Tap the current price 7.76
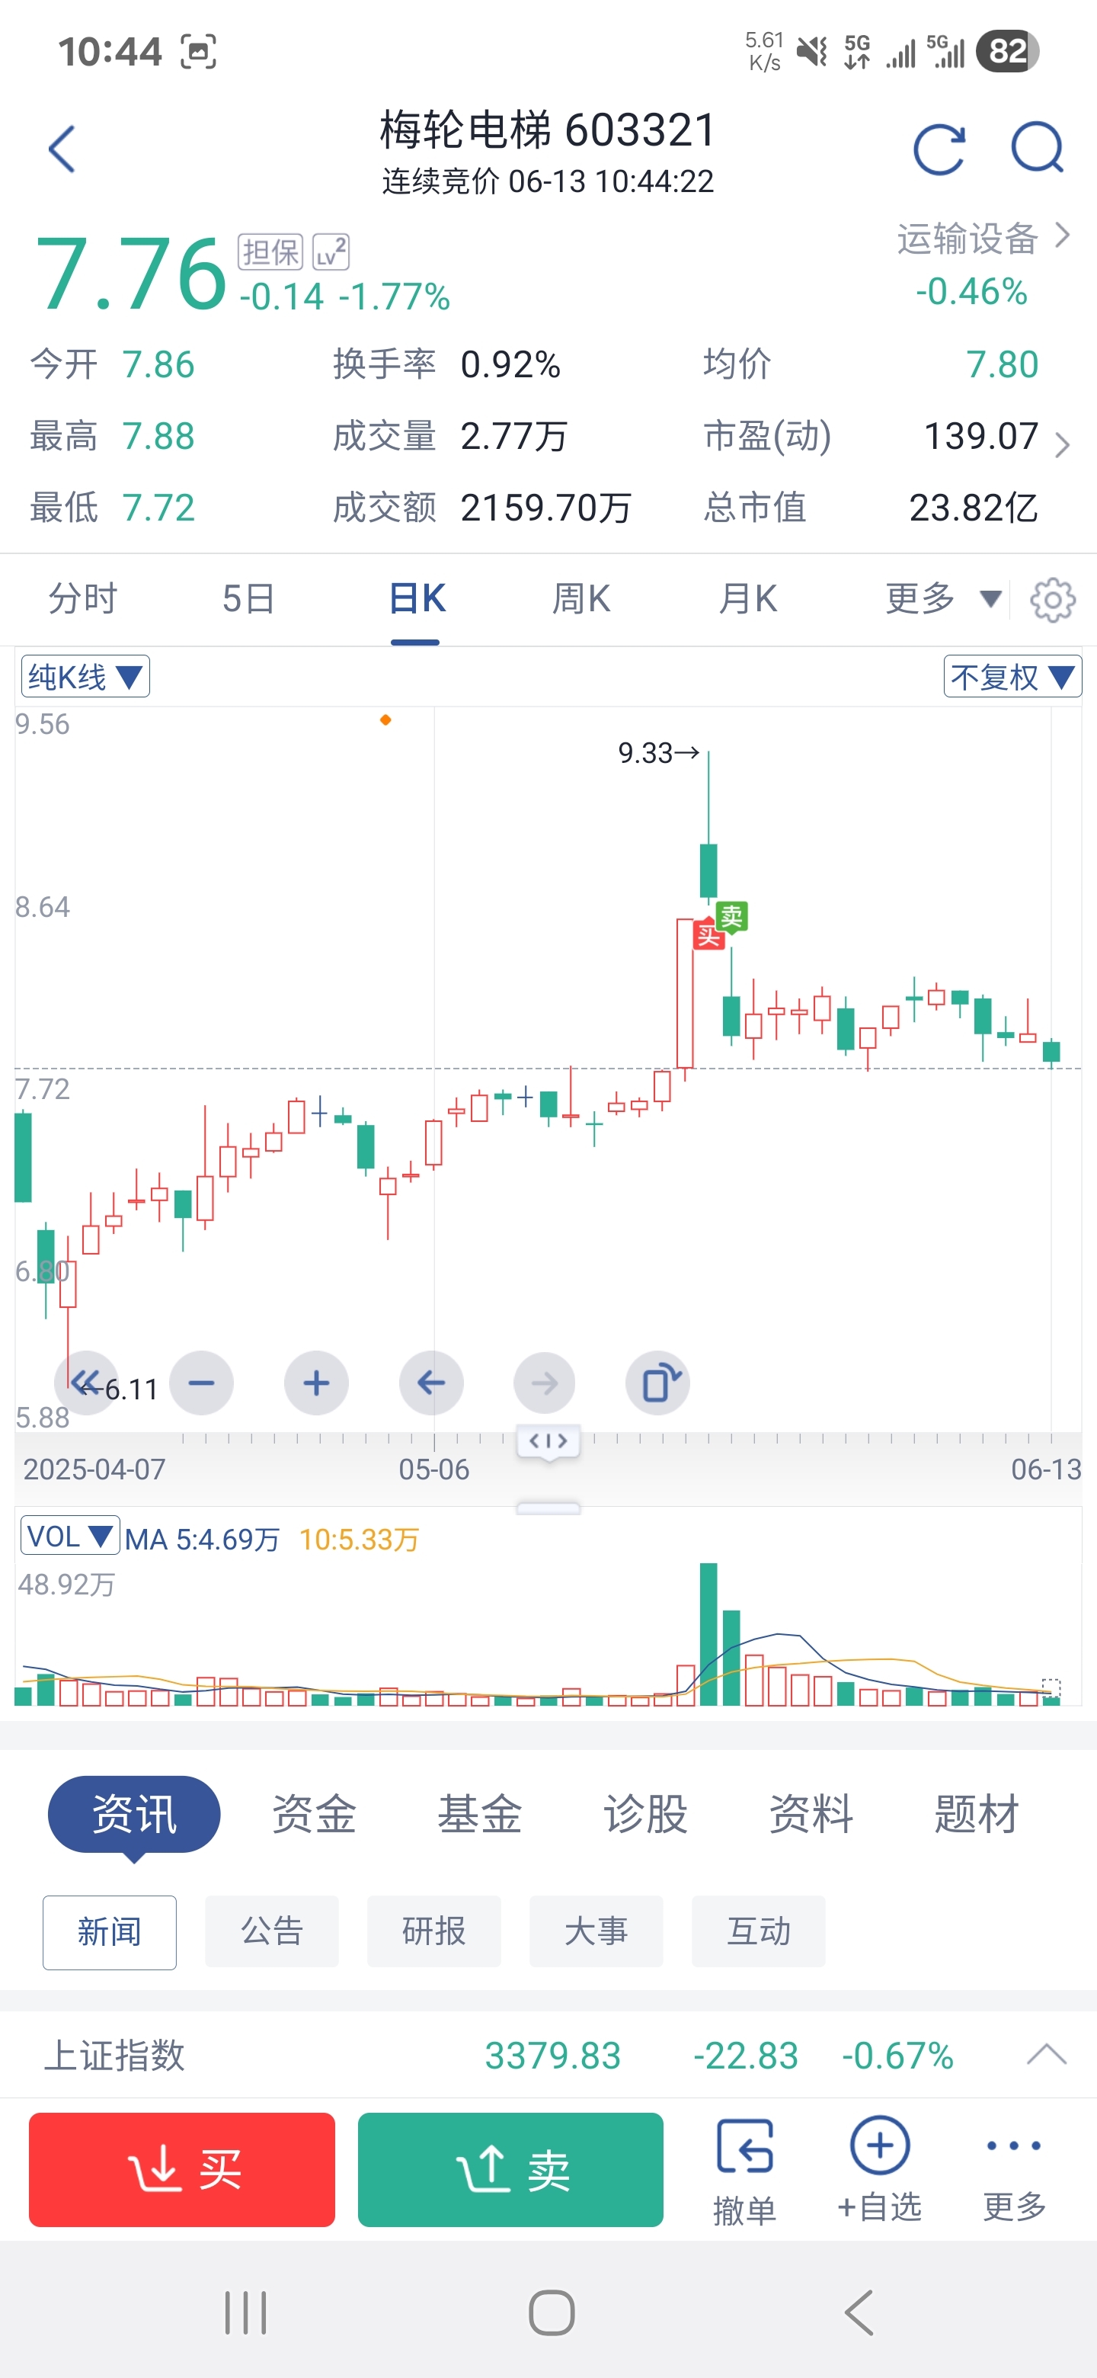 point(130,274)
